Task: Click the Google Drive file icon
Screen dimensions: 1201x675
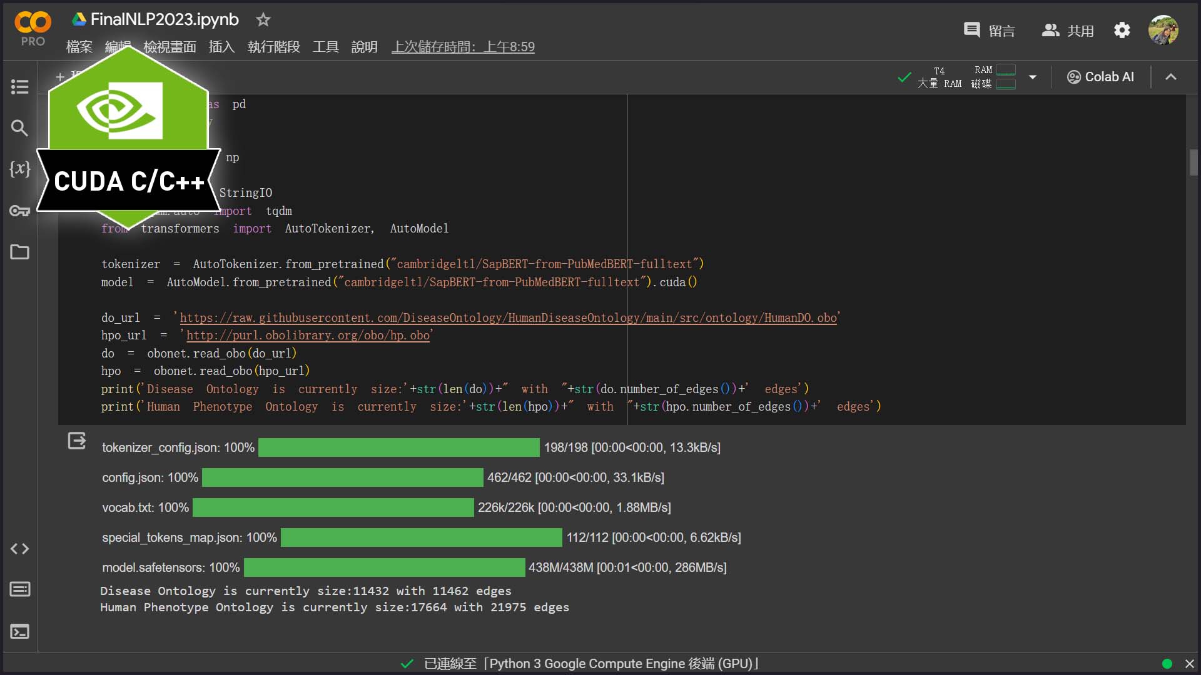Action: point(79,19)
